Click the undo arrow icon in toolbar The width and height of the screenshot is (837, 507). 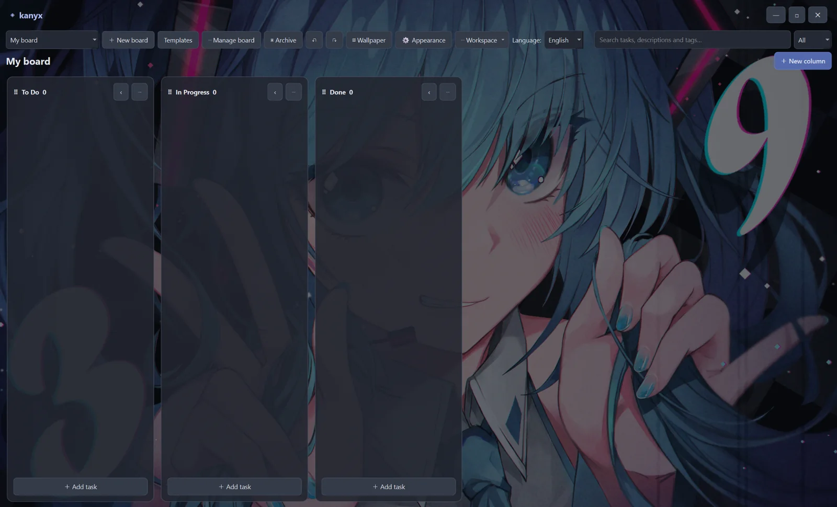[314, 40]
